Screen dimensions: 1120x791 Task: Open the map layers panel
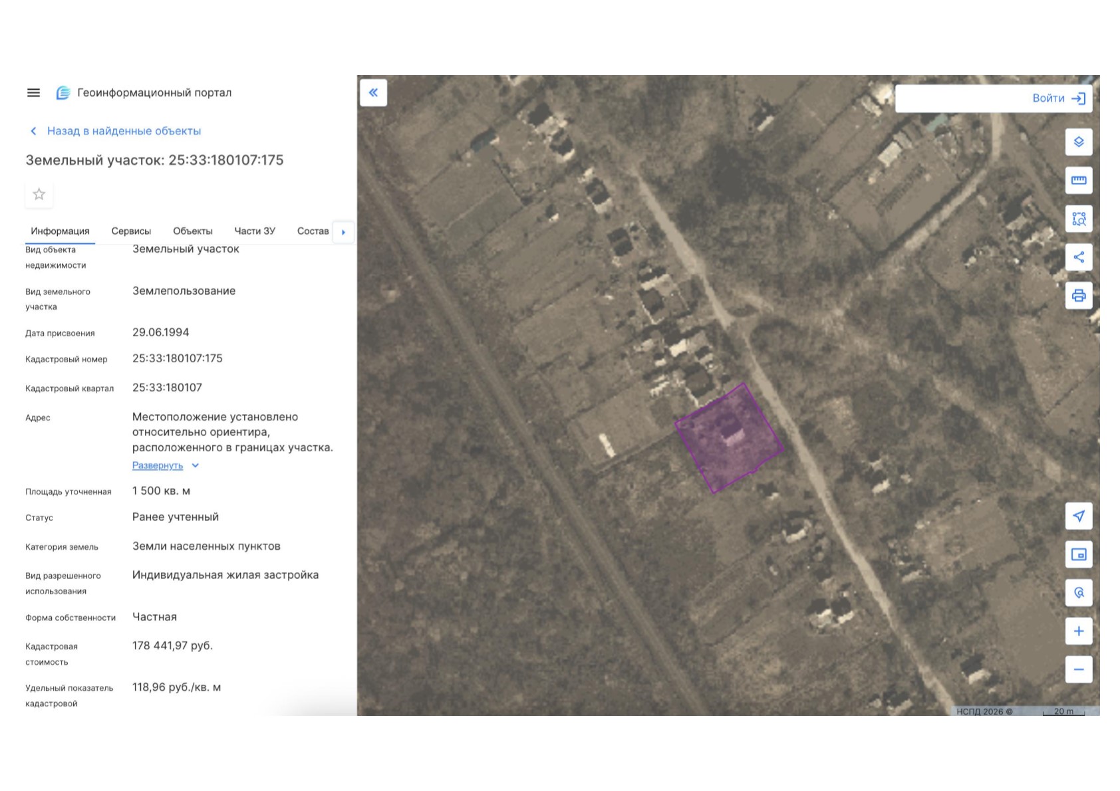(x=1078, y=142)
